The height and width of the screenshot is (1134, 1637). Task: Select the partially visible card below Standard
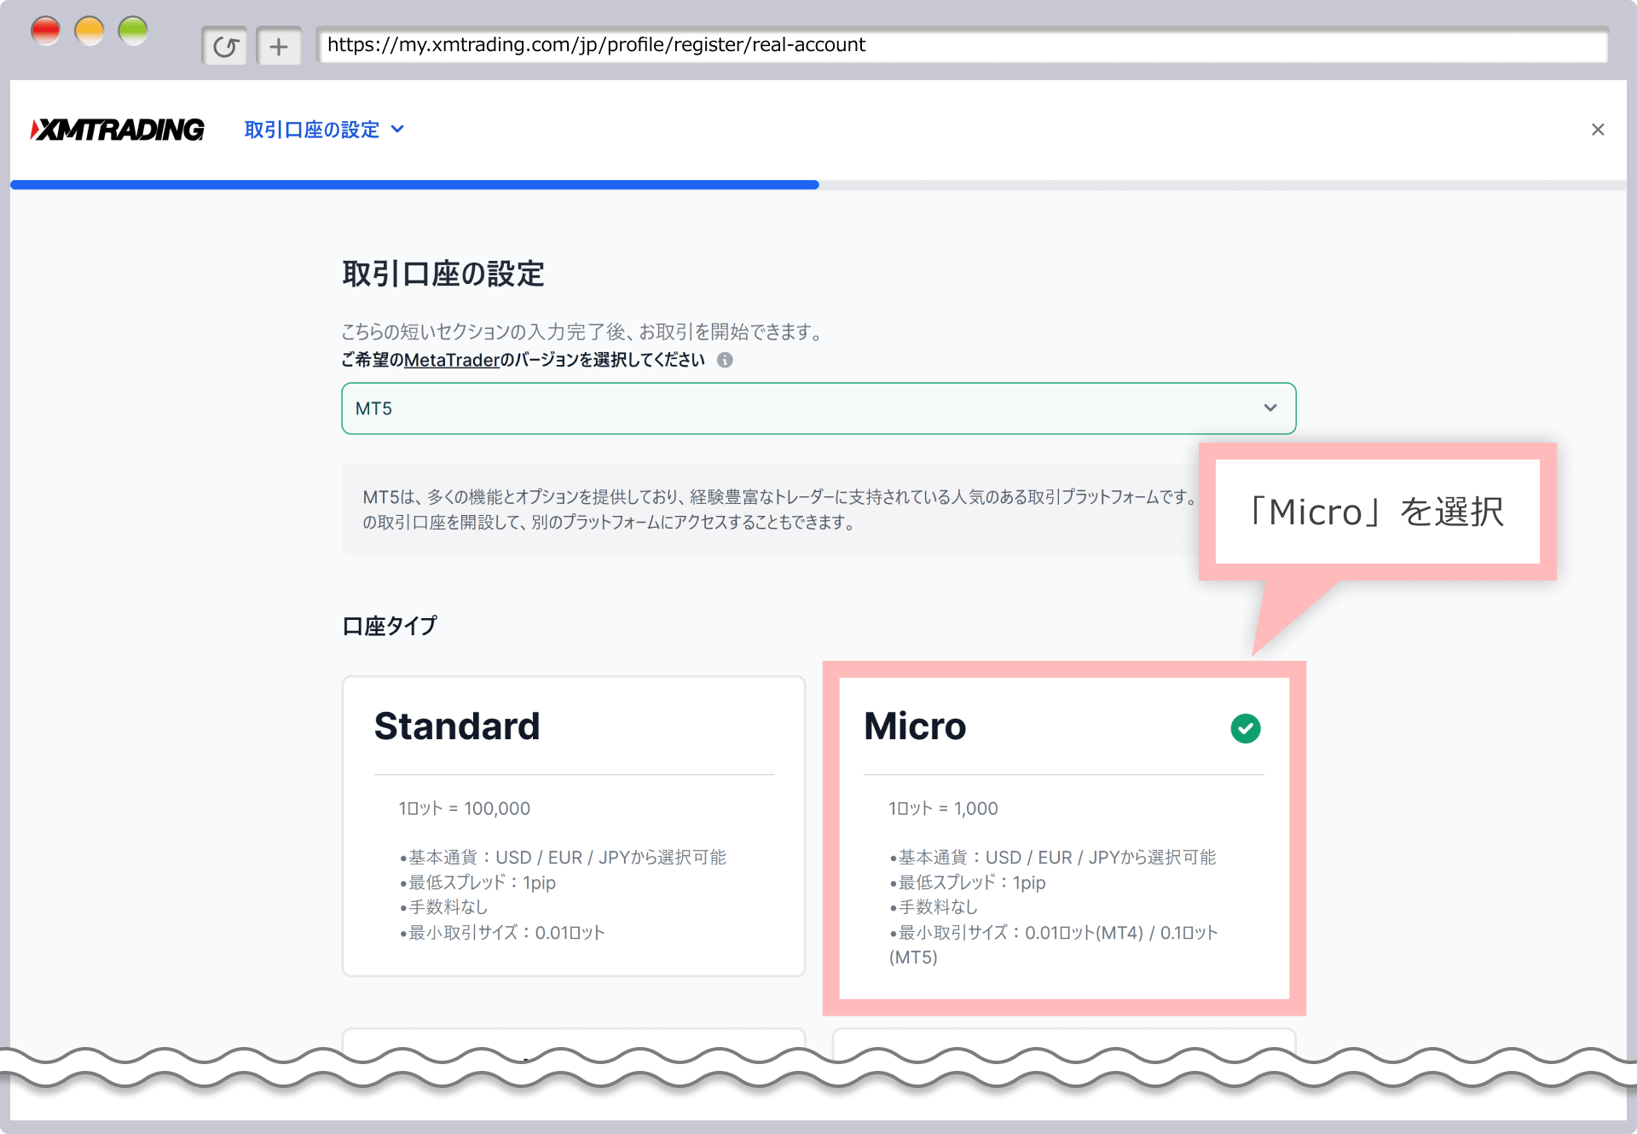coord(573,1039)
